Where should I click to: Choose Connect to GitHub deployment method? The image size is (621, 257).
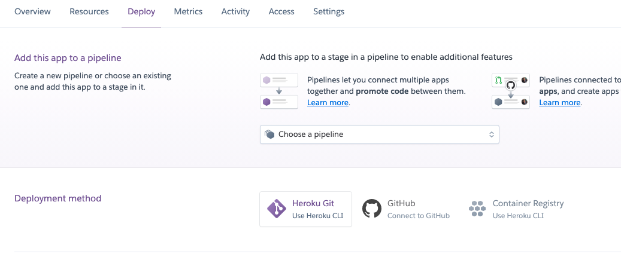pyautogui.click(x=407, y=209)
